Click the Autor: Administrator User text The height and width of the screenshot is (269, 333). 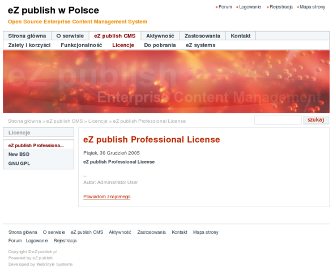pyautogui.click(x=110, y=182)
